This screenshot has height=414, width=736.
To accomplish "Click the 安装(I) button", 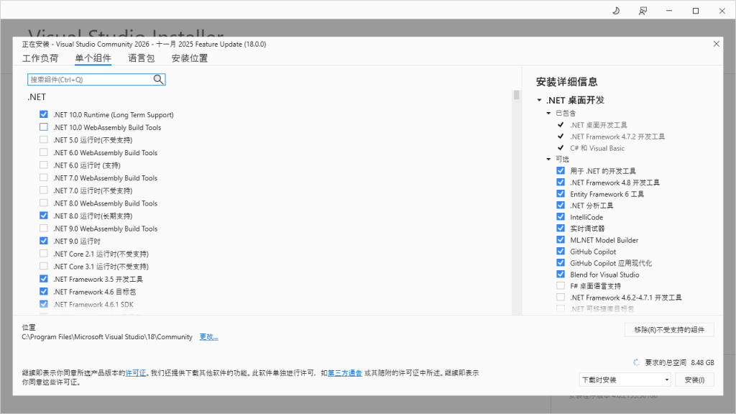I will click(x=694, y=379).
